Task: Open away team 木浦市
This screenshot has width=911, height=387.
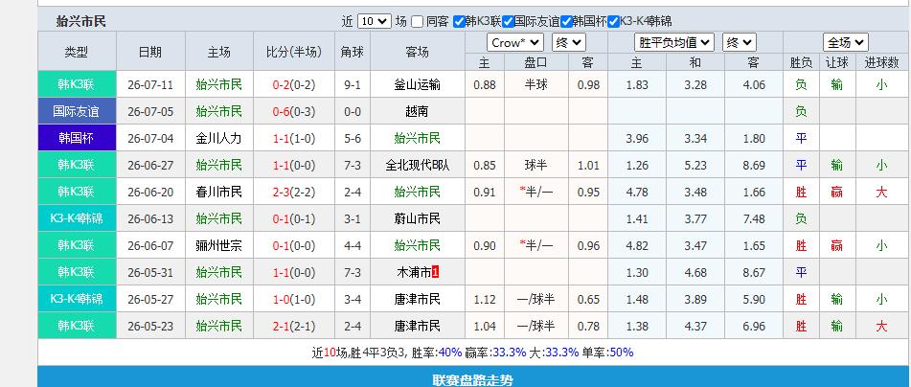Action: (414, 272)
